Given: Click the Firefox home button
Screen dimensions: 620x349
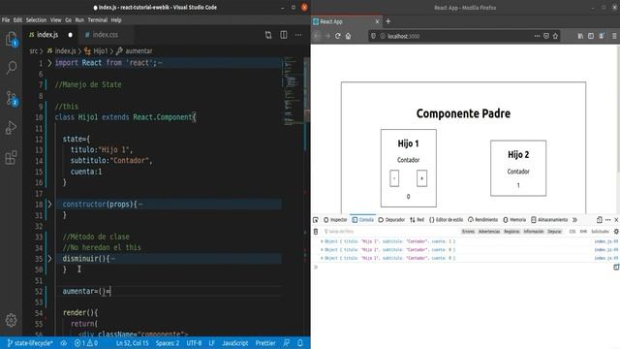Looking at the screenshot, I should pyautogui.click(x=348, y=36).
